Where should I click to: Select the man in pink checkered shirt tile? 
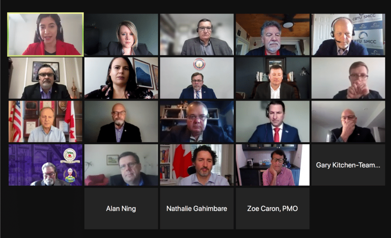click(273, 165)
